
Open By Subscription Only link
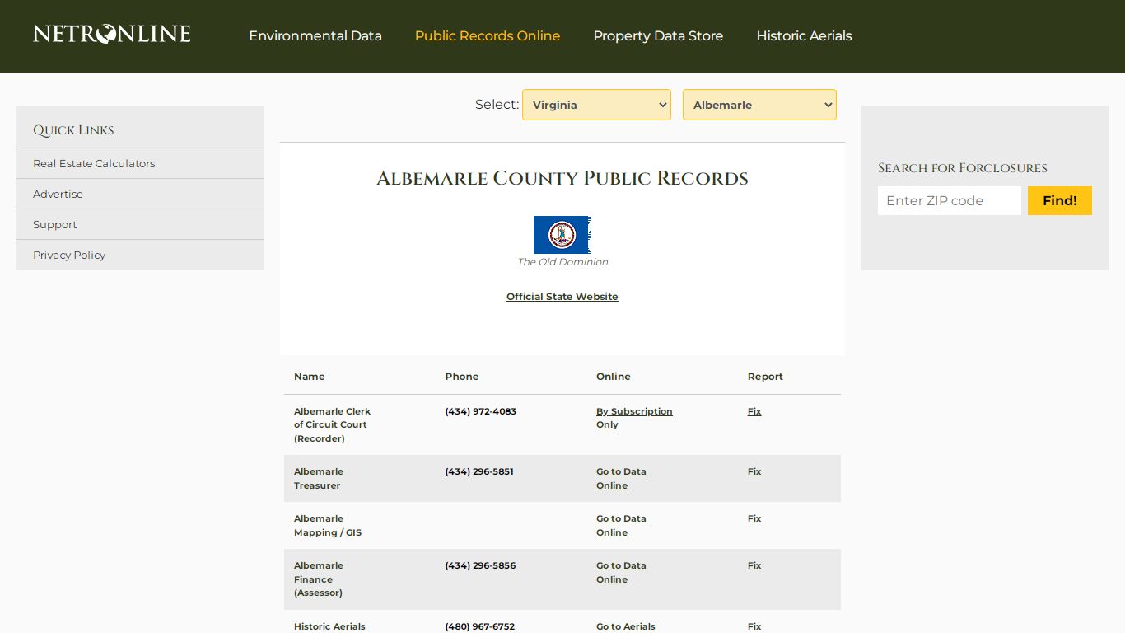[x=634, y=418]
